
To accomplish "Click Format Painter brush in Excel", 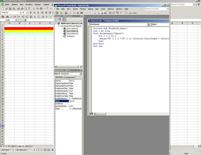I will 47,9.
